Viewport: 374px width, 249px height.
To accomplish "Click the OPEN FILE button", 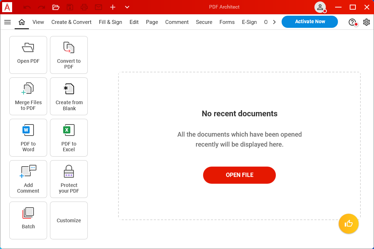I will coord(239,175).
